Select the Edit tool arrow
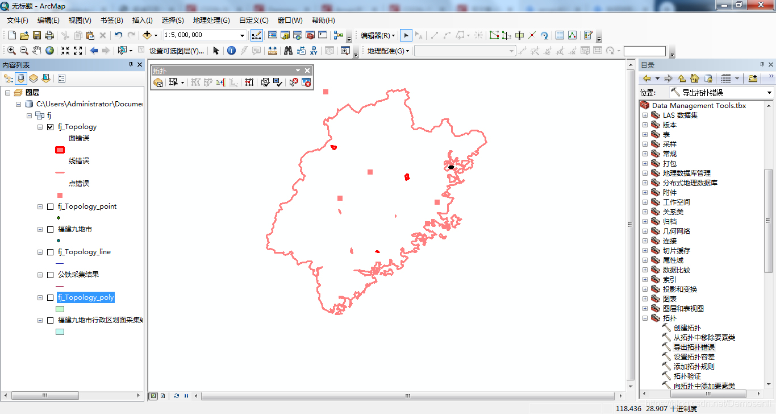The width and height of the screenshot is (776, 414). 406,35
